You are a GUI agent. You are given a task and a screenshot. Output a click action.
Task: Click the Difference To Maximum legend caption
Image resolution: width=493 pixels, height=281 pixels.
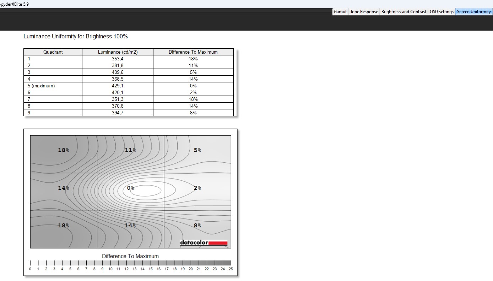coord(130,256)
